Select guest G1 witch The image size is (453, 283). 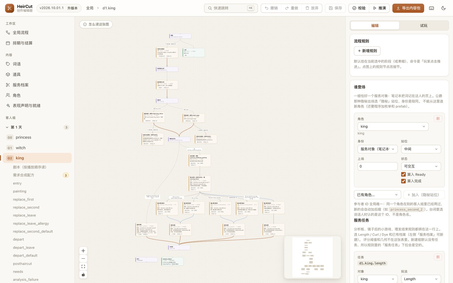coord(37,148)
